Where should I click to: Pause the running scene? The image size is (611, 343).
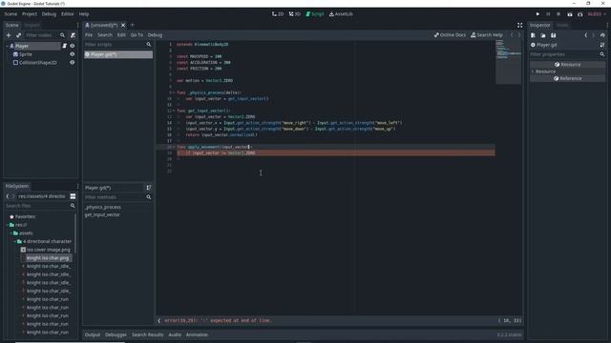click(548, 14)
